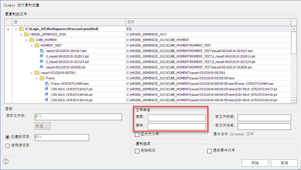Click part icon of 2_nausd-08102019-203124.ipt
The height and width of the screenshot is (170, 301).
pos(41,61)
